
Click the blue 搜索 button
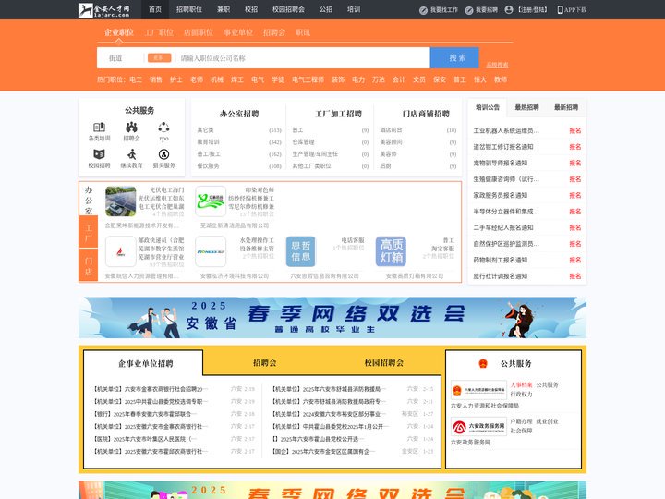click(x=454, y=57)
